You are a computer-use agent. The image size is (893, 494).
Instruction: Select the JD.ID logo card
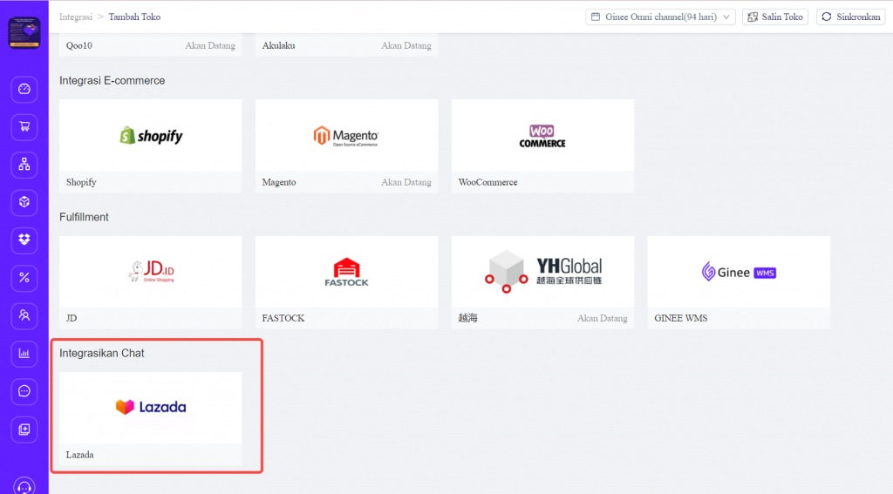[150, 272]
